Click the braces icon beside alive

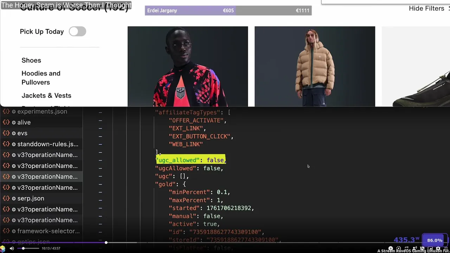(6, 122)
